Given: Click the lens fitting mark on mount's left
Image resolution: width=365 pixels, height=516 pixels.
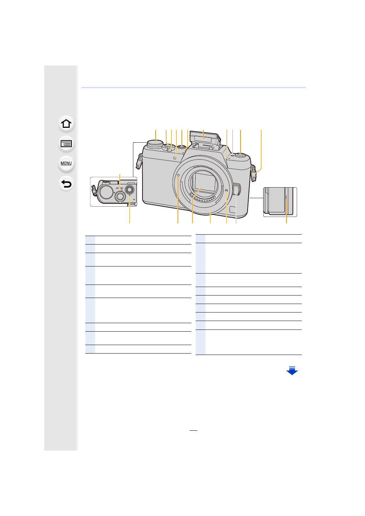Looking at the screenshot, I should point(178,176).
